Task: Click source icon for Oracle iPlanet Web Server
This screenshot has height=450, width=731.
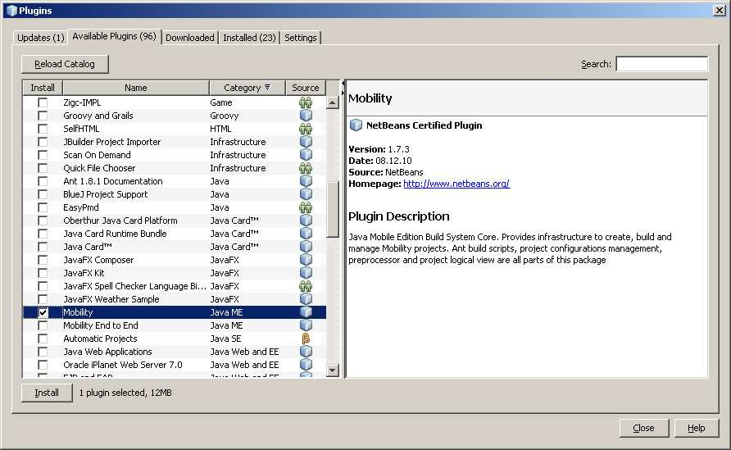Action: [306, 365]
